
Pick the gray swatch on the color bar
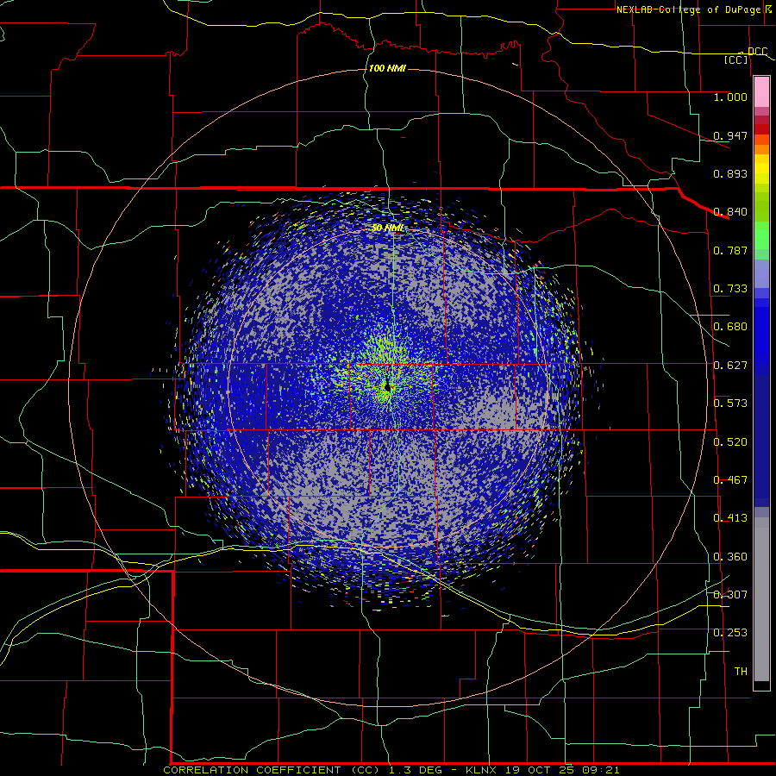click(x=761, y=599)
